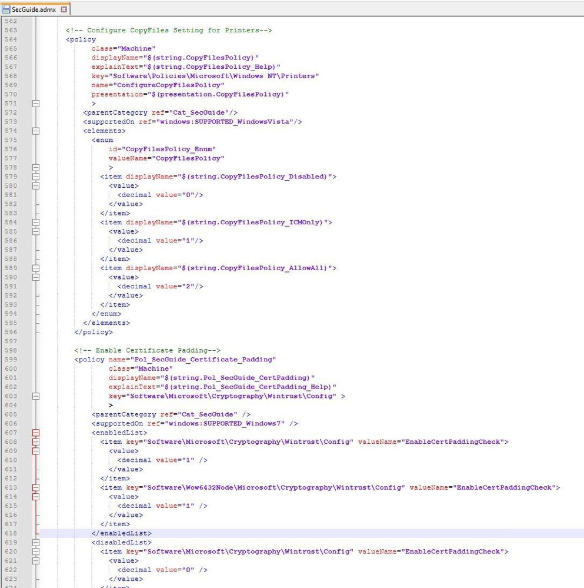Click the class="Machine" attribute on line 565
This screenshot has width=584, height=588.
coord(124,49)
